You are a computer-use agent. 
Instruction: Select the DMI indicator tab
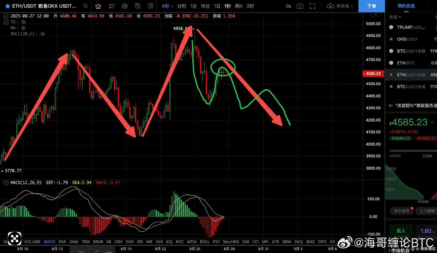click(62, 242)
